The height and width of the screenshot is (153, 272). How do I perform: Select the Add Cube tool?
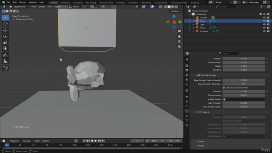click(x=5, y=68)
